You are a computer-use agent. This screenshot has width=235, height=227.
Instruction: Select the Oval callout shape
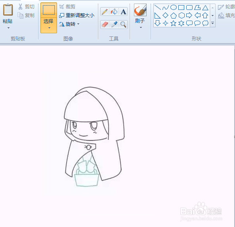(x=197, y=23)
